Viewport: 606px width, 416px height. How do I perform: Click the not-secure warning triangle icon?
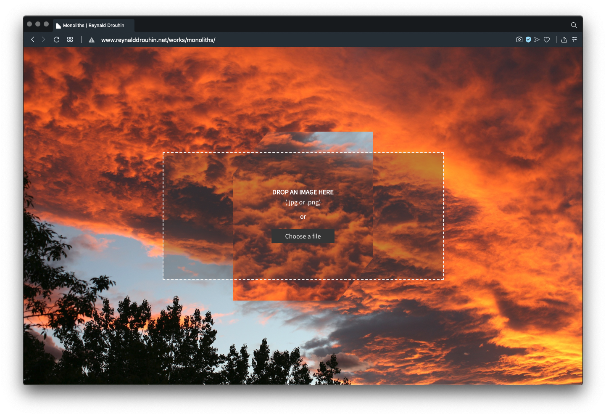92,40
